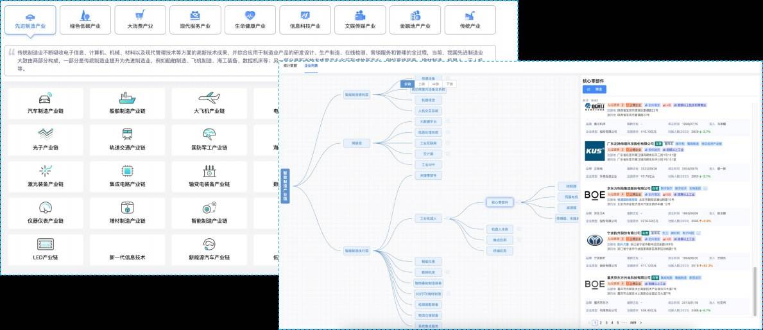Open the 仪器仪表产业链 gauge icon card
Image resolution: width=763 pixels, height=330 pixels.
(x=46, y=213)
